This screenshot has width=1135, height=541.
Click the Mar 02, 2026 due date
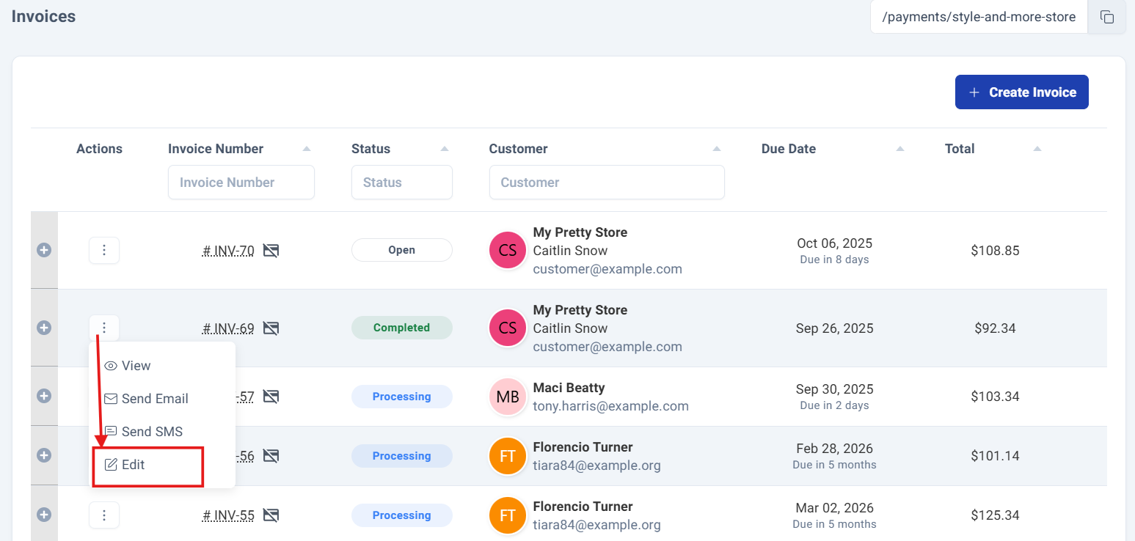point(835,508)
